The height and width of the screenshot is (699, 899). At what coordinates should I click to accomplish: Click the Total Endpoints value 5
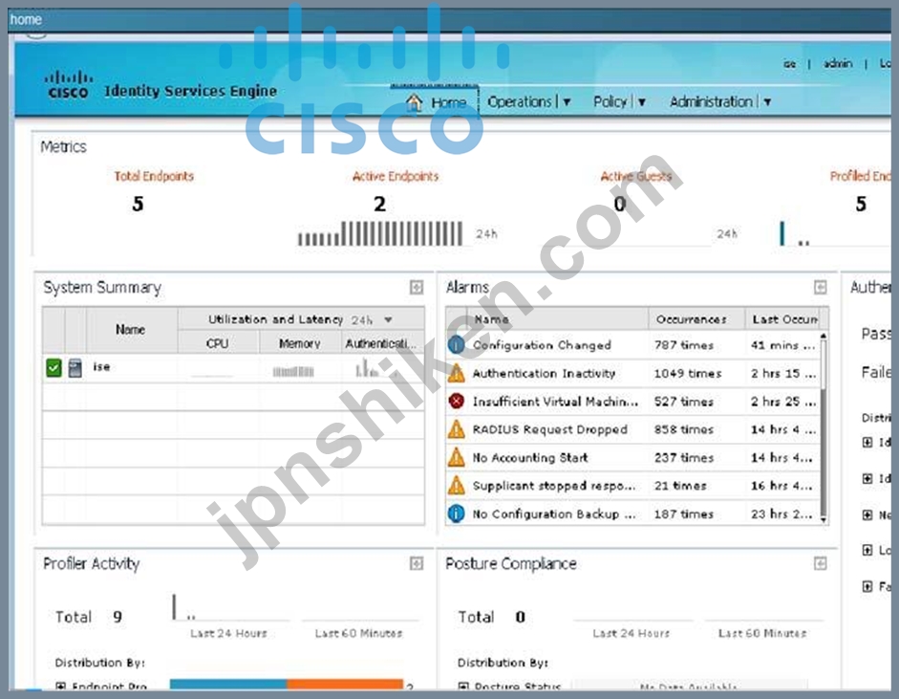138,204
